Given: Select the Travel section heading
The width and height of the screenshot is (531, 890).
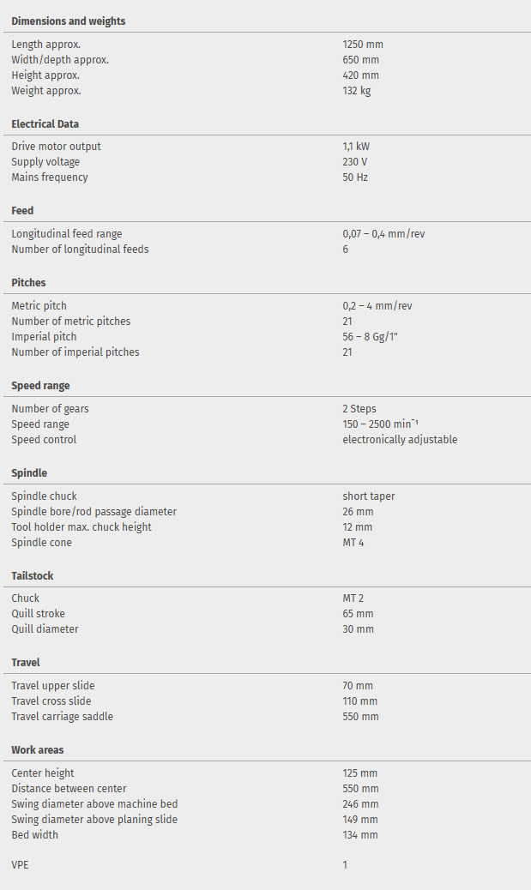Looking at the screenshot, I should (x=26, y=663).
